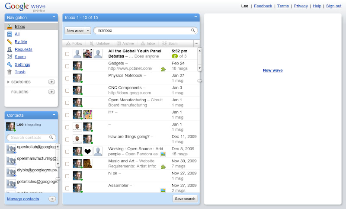Open the Privacy link
This screenshot has height=209, width=346.
point(301,6)
